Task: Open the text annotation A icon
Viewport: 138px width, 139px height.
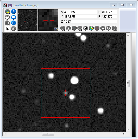Action: pyautogui.click(x=103, y=28)
